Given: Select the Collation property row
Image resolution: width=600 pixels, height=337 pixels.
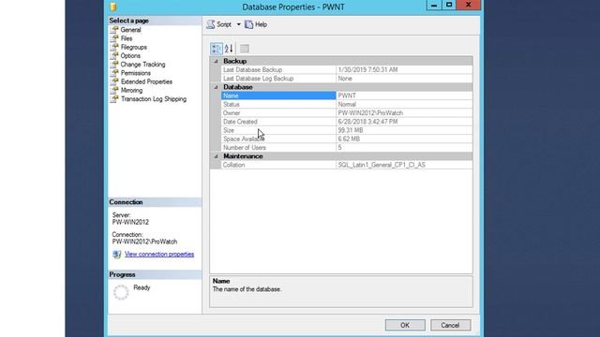Looking at the screenshot, I should coord(347,165).
